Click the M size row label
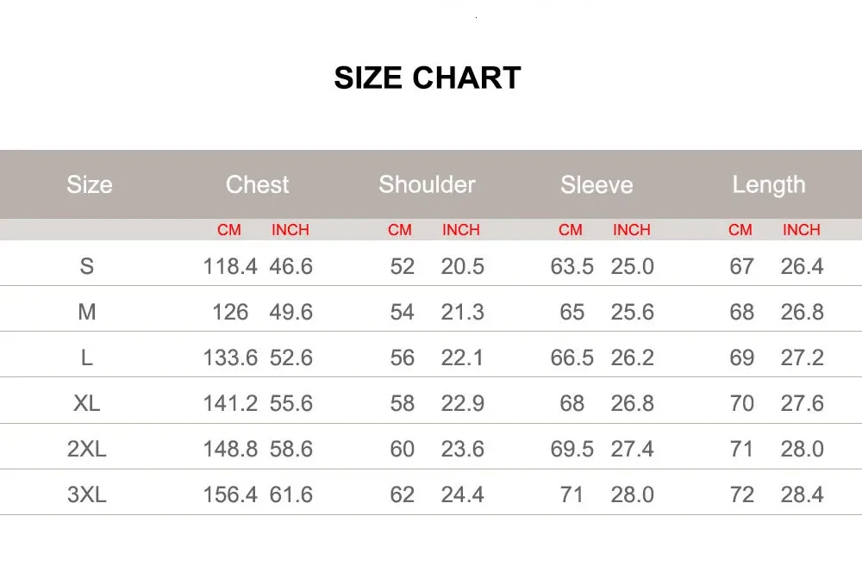Screen dimensions: 862x584 [86, 312]
